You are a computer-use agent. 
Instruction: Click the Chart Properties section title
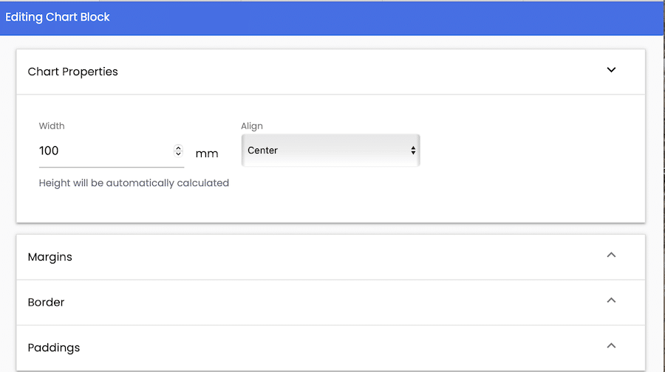point(73,72)
